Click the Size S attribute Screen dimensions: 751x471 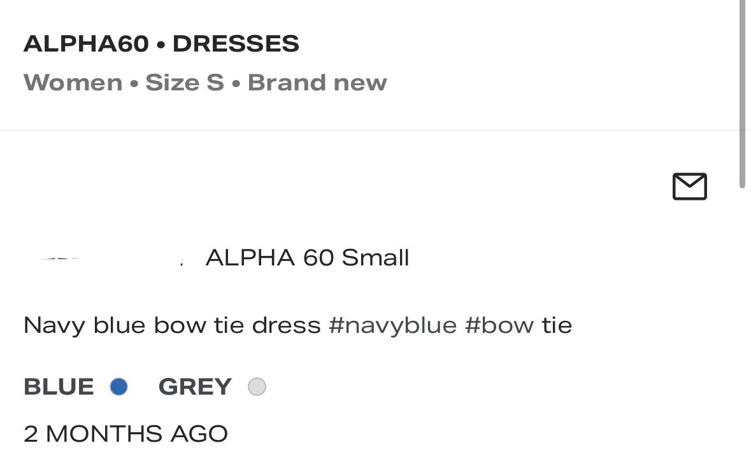[185, 83]
